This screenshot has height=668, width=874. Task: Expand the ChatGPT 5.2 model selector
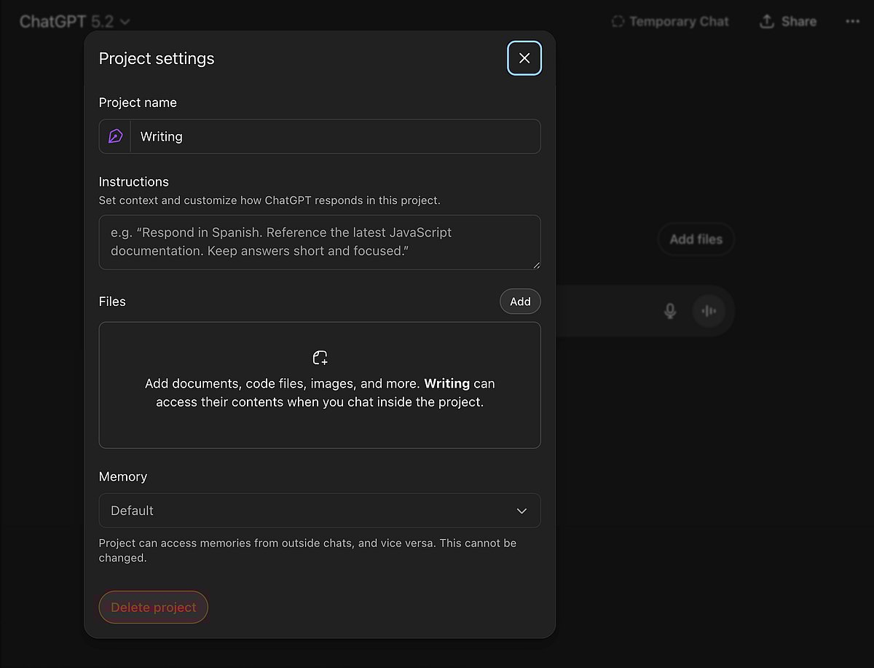75,22
